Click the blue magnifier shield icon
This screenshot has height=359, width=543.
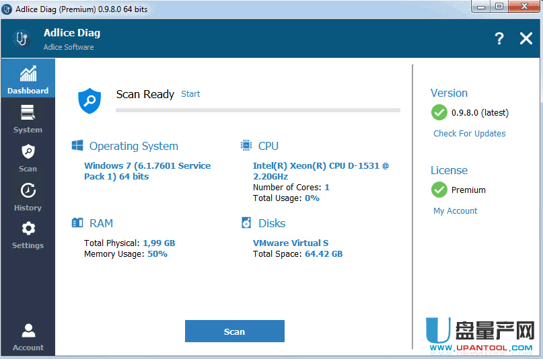(x=89, y=100)
